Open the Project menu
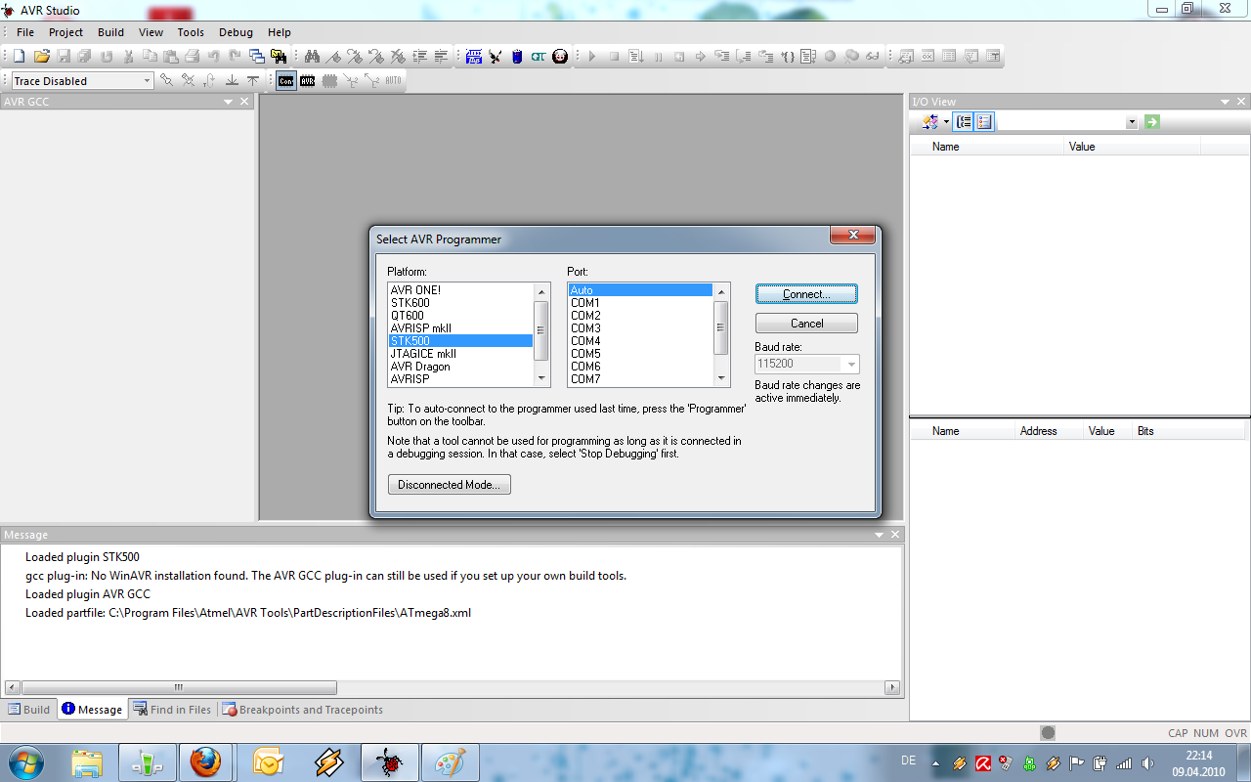The image size is (1251, 782). coord(66,32)
